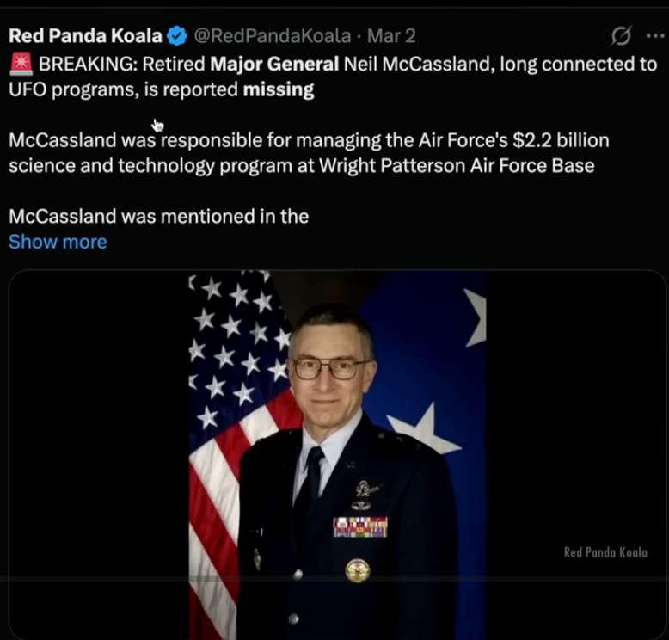
Task: Click the Red Panda Koala image watermark
Action: click(x=605, y=552)
